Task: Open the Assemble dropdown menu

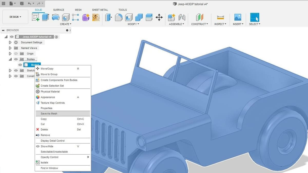Action: [177, 24]
